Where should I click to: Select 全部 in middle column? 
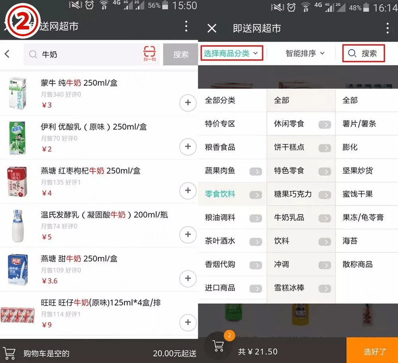(x=301, y=100)
